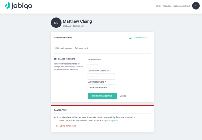Screen dimensions: 202x140
Task: Click the export data download icon
Action: 130,38
